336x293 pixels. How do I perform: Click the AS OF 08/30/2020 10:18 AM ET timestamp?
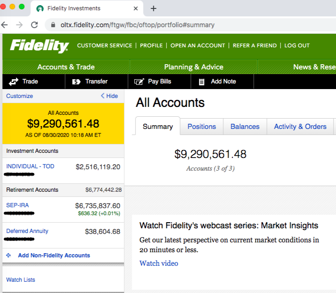(63, 135)
